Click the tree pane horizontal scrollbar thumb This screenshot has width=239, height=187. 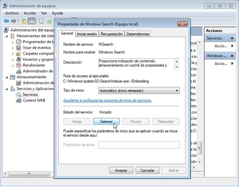click(29, 174)
